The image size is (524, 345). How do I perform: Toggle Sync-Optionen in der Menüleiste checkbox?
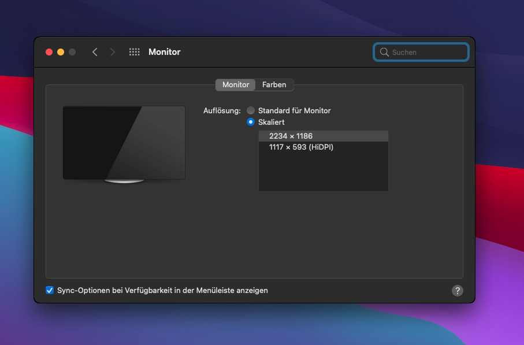[50, 290]
